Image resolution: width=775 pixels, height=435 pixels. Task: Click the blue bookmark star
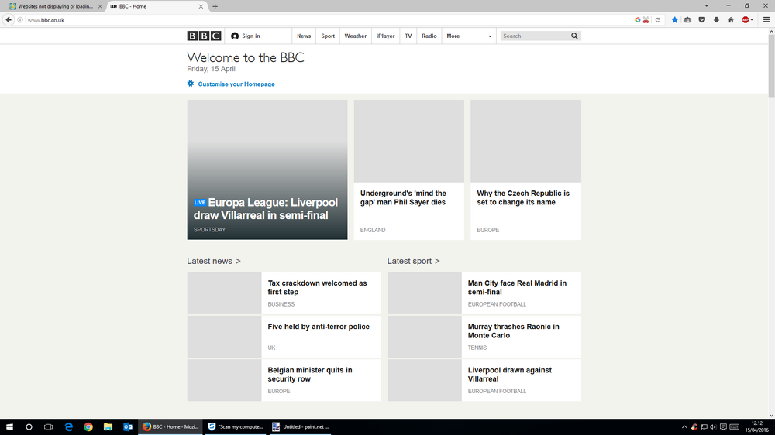pos(675,20)
